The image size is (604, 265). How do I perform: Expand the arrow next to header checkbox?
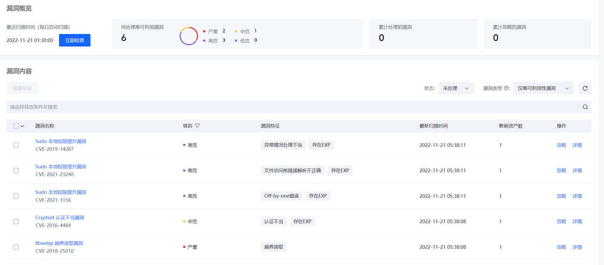click(x=22, y=126)
